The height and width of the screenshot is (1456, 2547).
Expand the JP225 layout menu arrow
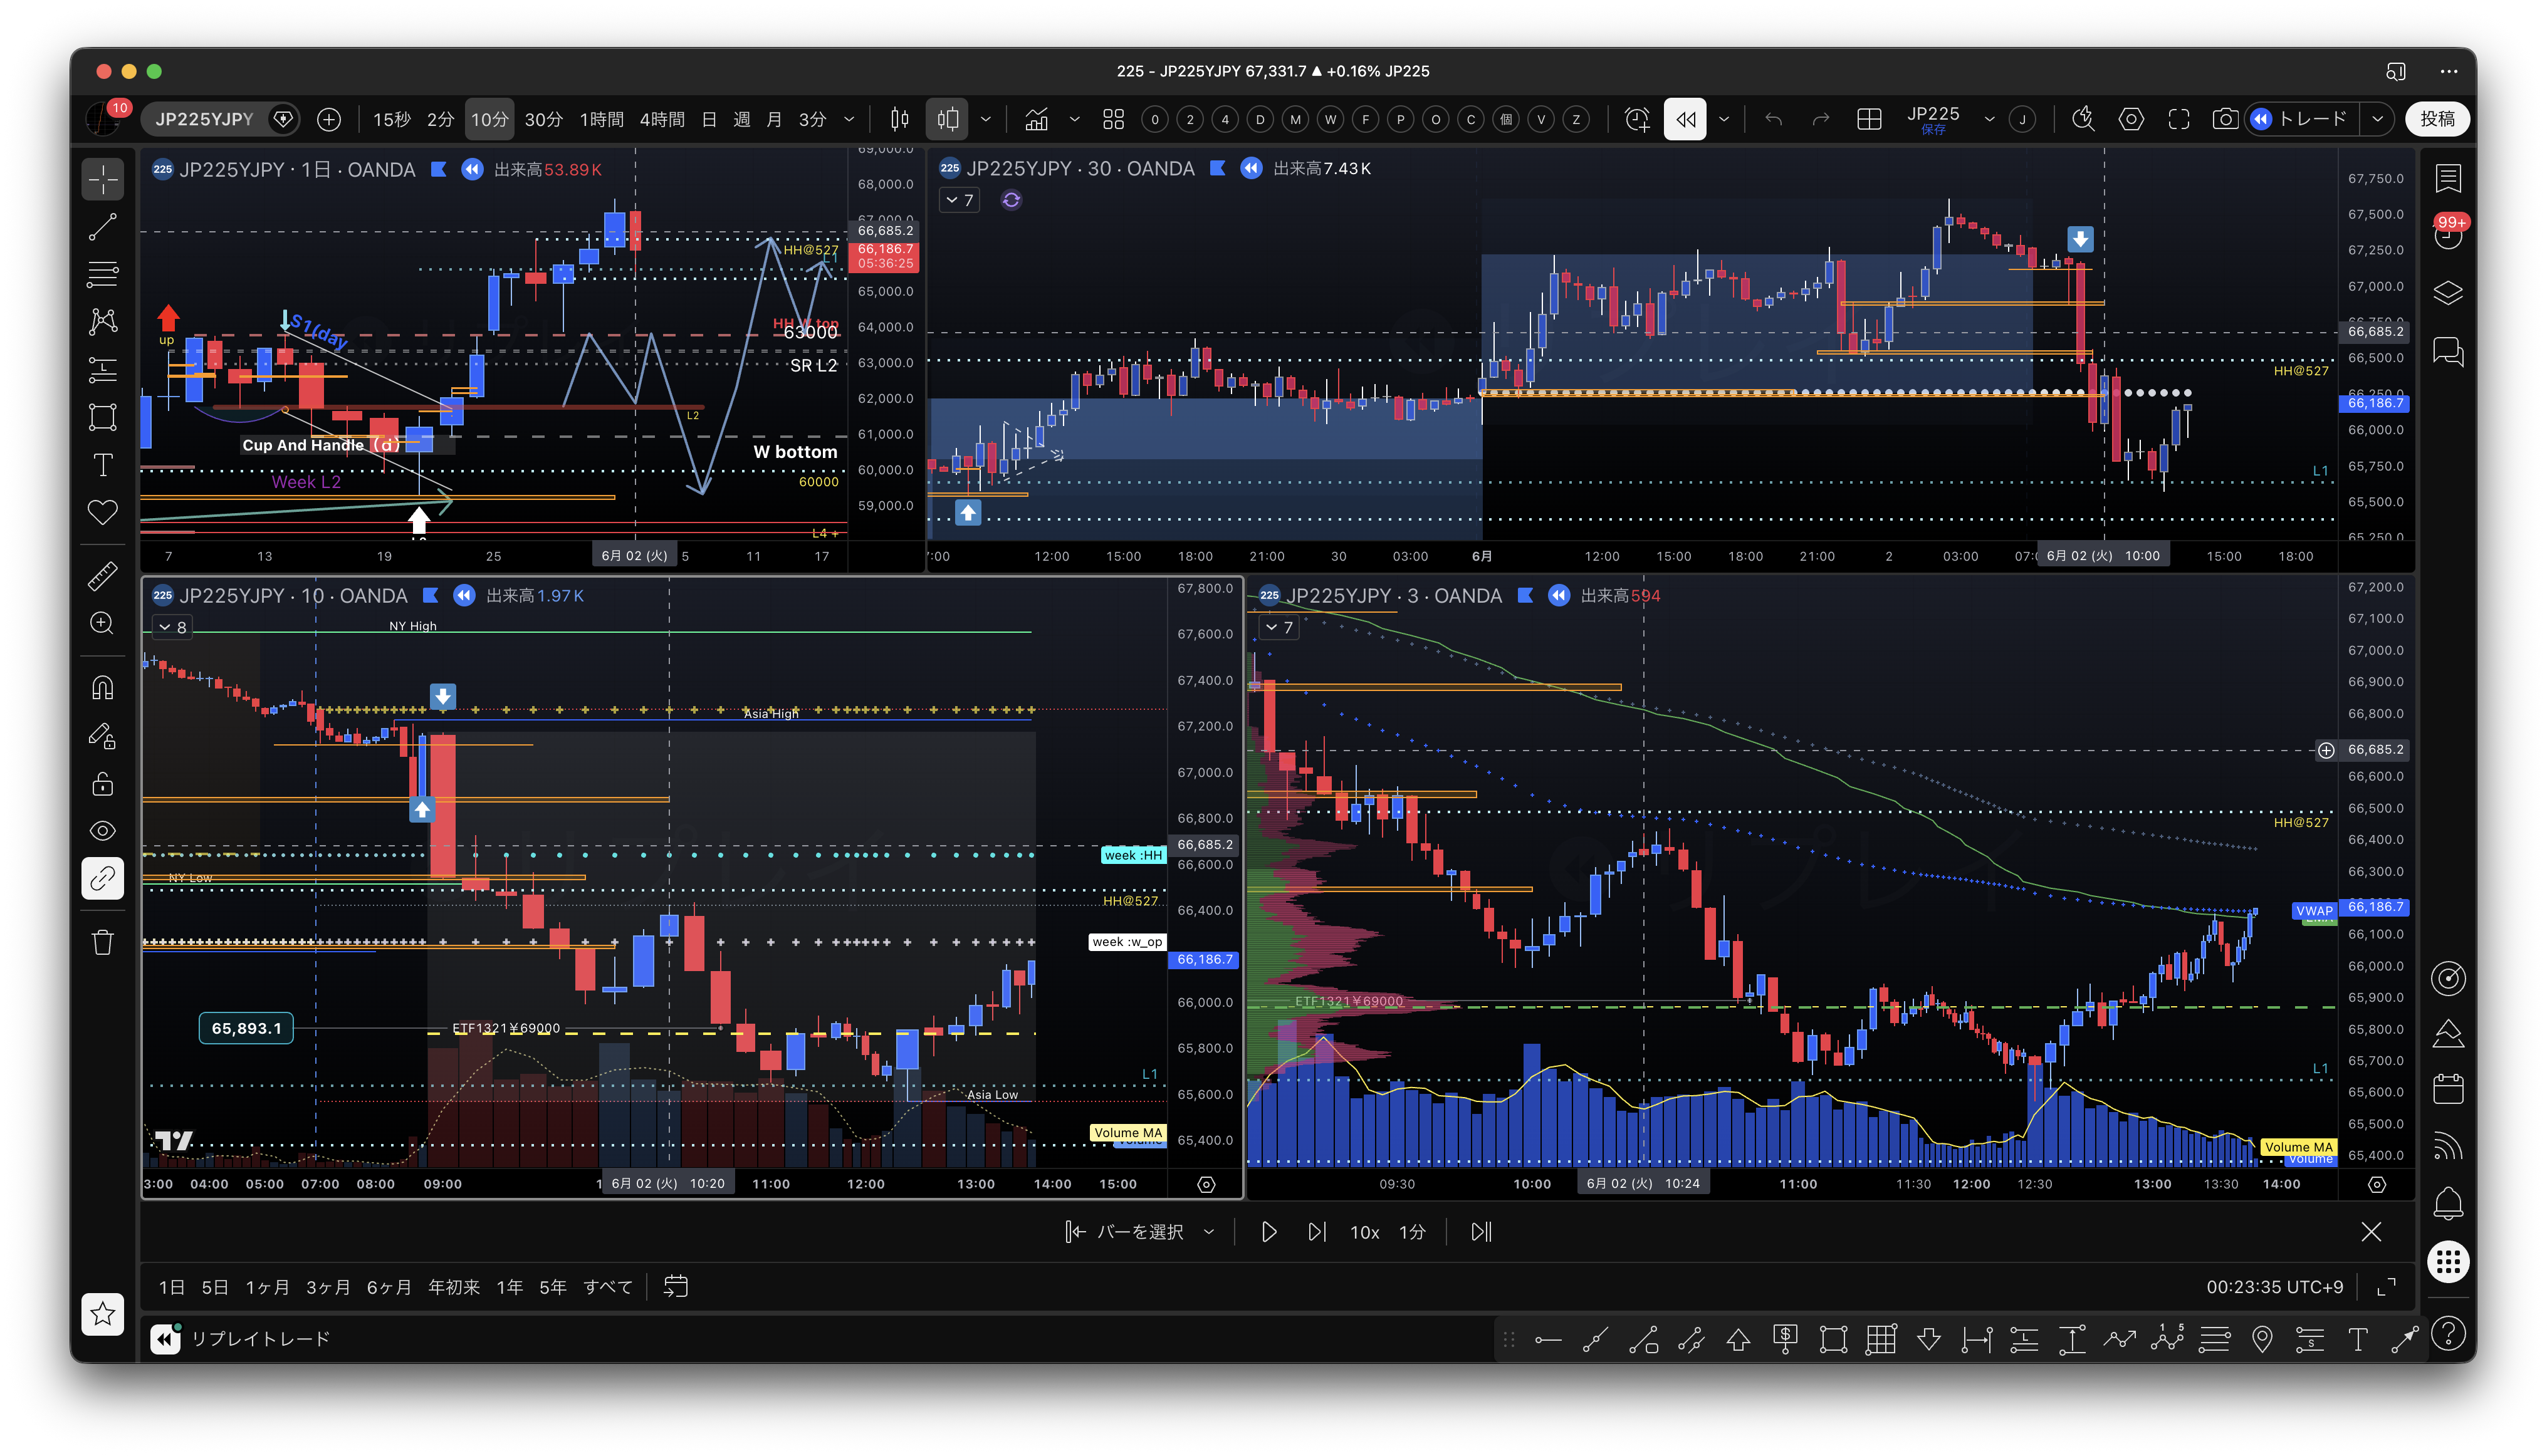pos(1990,119)
